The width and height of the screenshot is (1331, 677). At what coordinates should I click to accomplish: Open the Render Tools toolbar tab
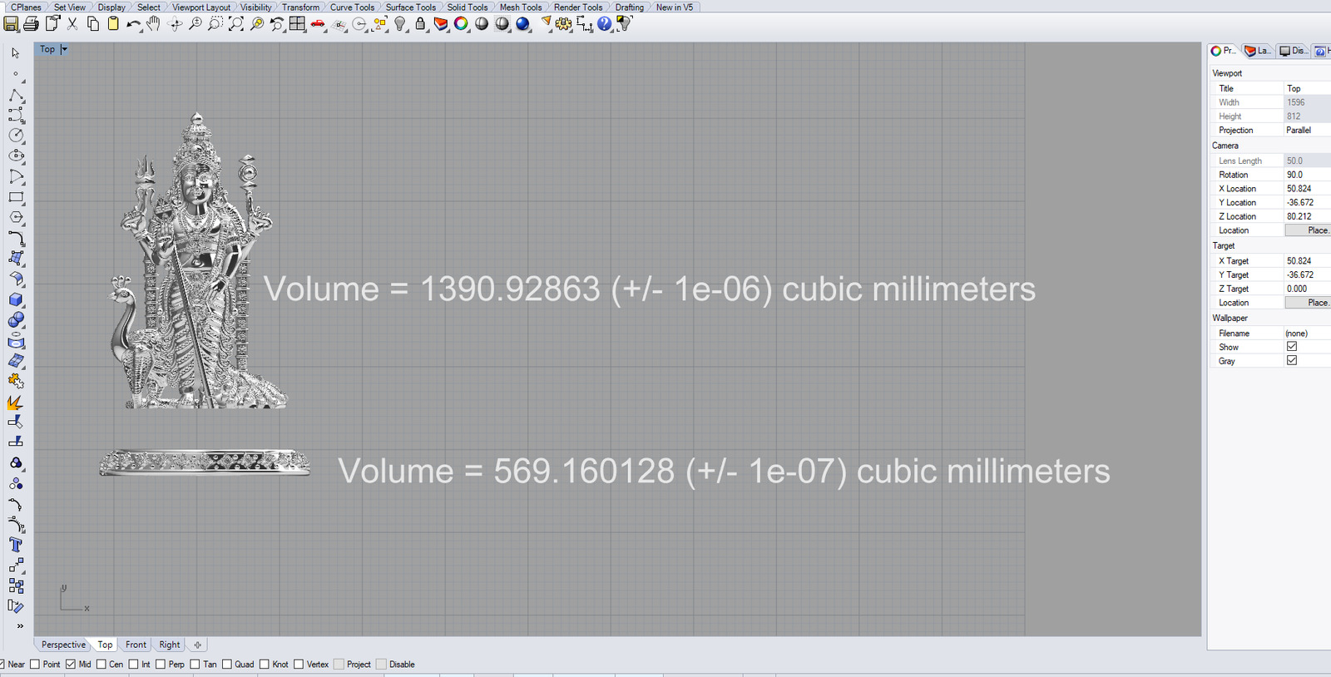(578, 7)
